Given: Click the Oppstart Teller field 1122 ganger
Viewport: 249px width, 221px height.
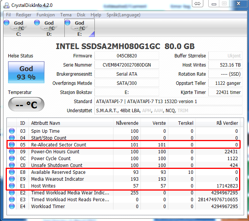Looking at the screenshot, I should [x=225, y=83].
